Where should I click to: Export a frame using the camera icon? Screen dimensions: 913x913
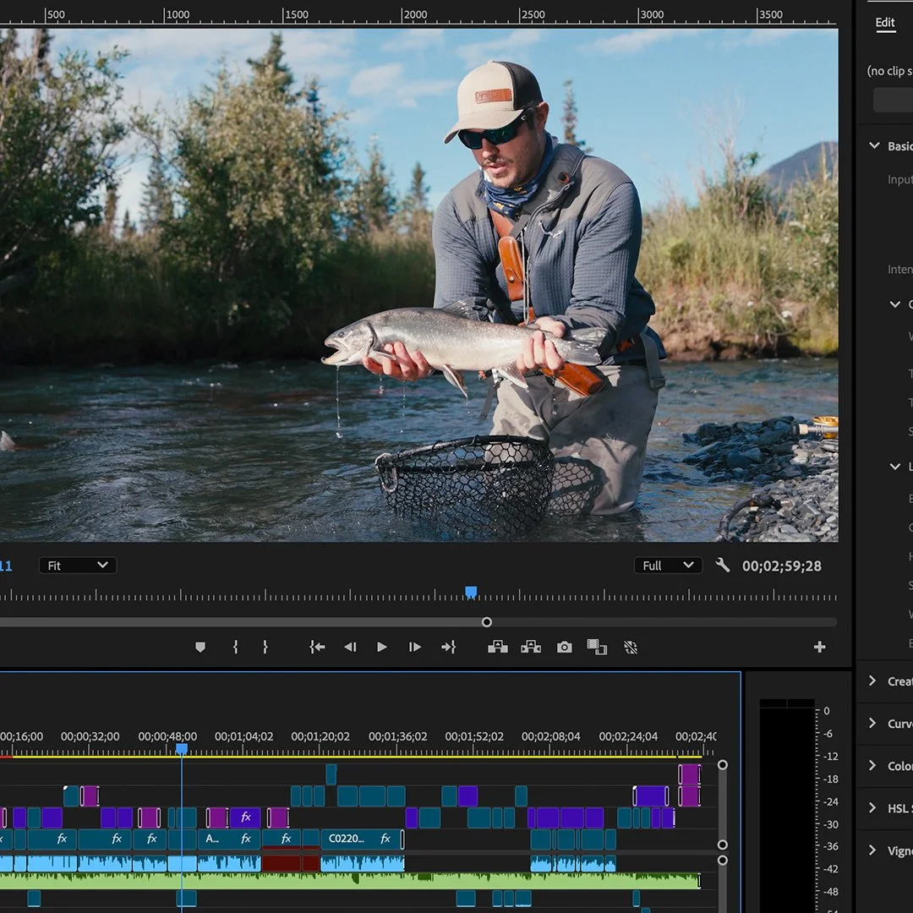564,647
